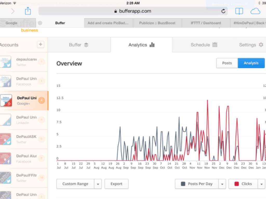Click the red Clicks color swatch
The height and width of the screenshot is (199, 266).
236,184
